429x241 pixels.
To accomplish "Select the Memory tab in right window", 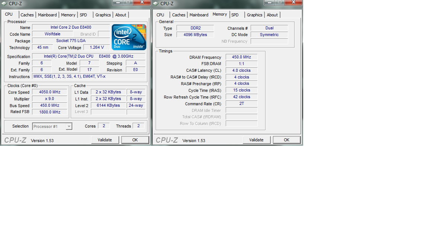I will point(220,14).
